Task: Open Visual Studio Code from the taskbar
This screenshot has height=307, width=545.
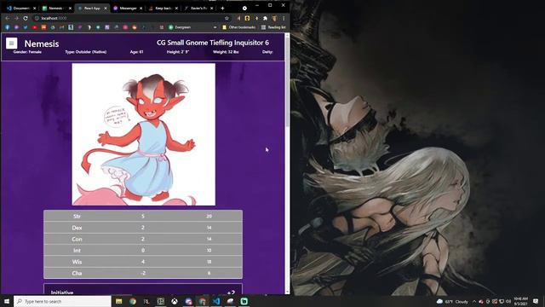Action: [216, 301]
